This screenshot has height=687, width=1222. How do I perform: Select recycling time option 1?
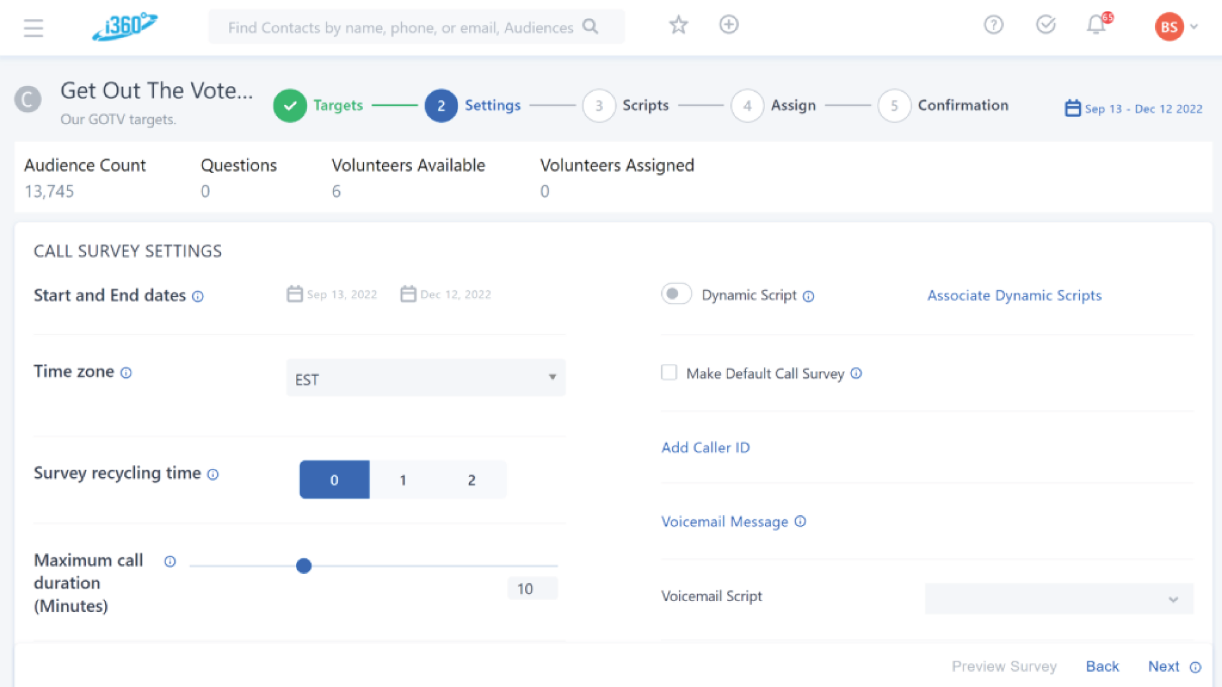click(403, 480)
